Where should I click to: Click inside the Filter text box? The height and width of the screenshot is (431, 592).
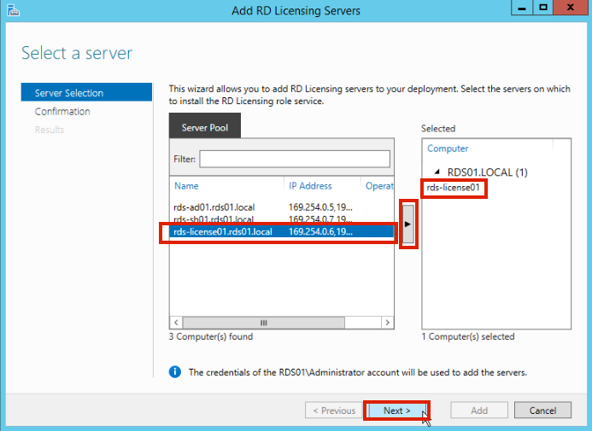(x=294, y=159)
